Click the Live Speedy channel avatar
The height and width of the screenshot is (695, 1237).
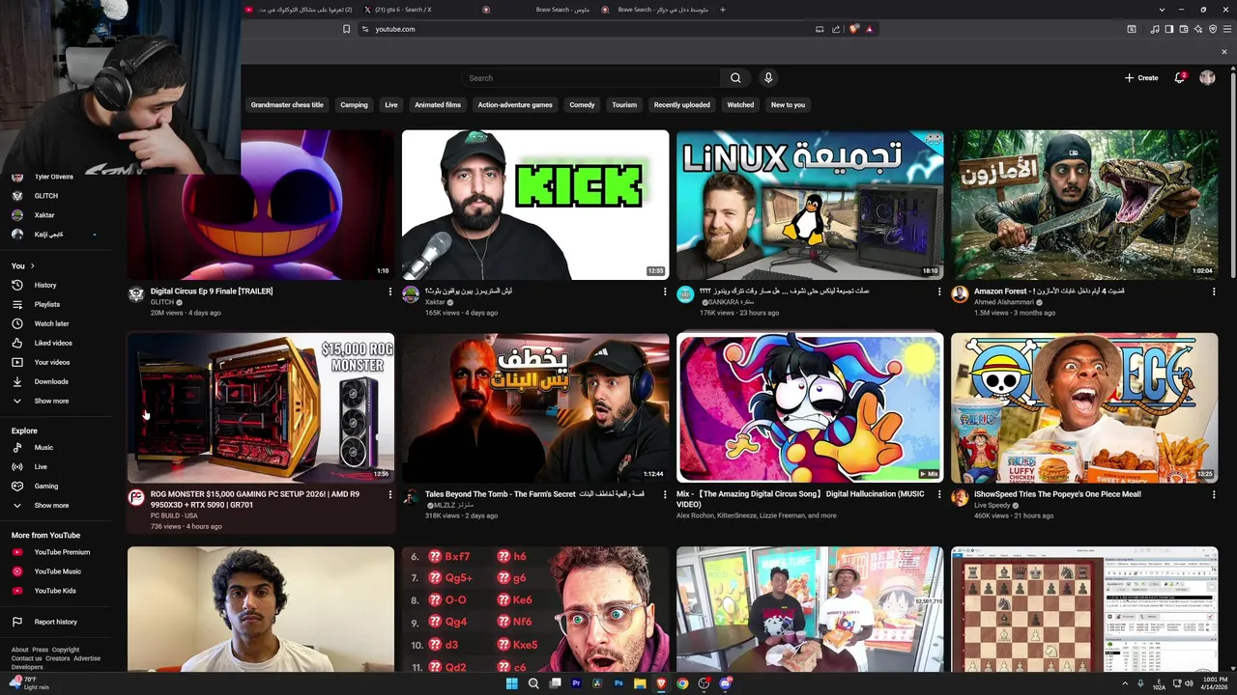point(960,497)
